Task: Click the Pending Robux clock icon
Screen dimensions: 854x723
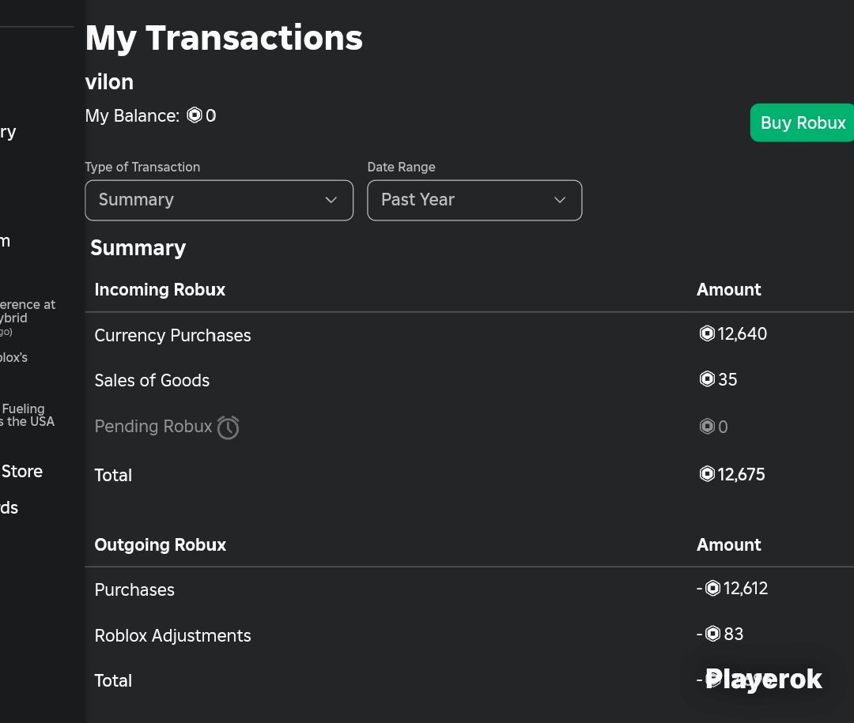Action: pyautogui.click(x=229, y=427)
